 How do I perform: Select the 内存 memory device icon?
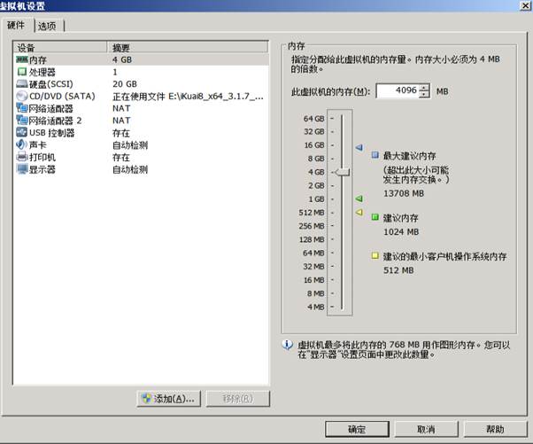[22, 58]
